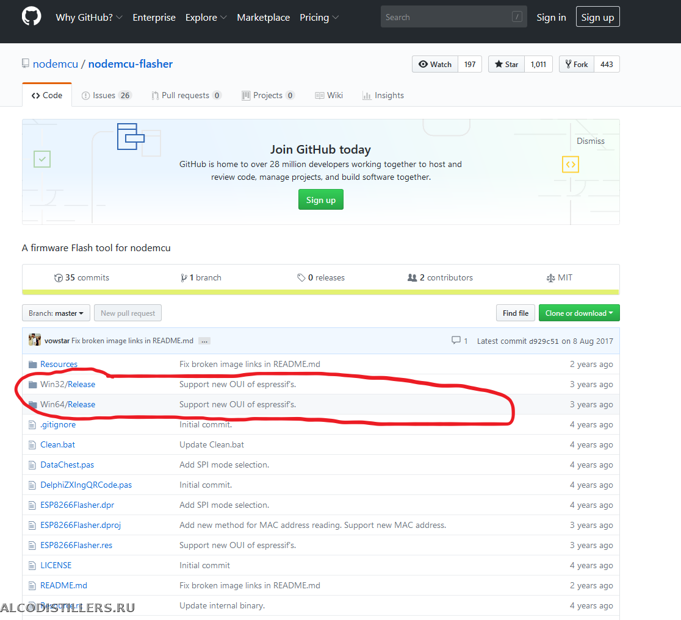Open the Why GitHub? dropdown menu
Image resolution: width=681 pixels, height=620 pixels.
click(x=89, y=17)
